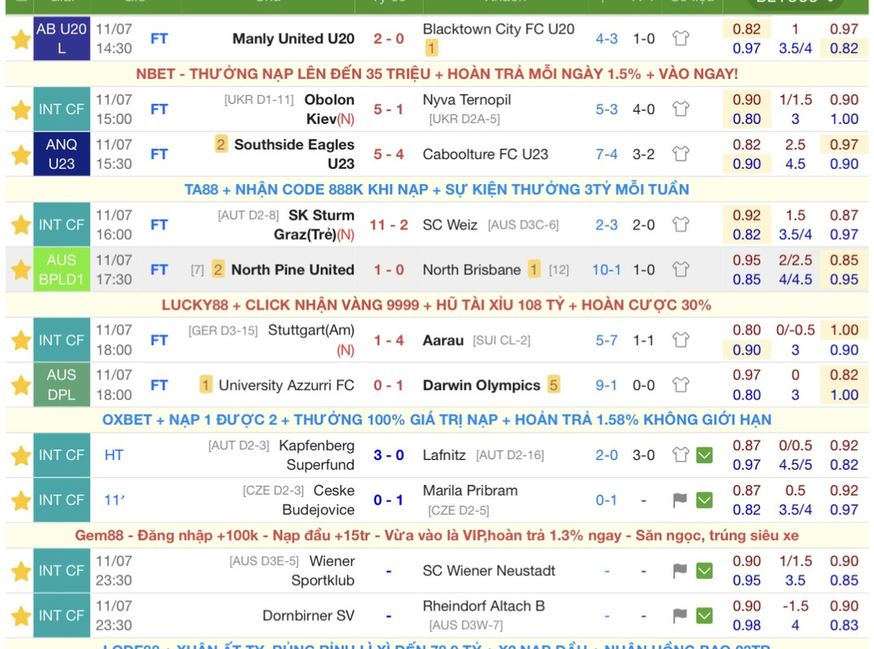Image resolution: width=874 pixels, height=649 pixels.
Task: Open team Rheindorf Altach B
Action: (x=483, y=605)
